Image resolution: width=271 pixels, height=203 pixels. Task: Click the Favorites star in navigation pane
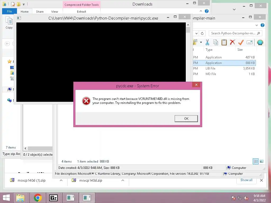(x=10, y=61)
